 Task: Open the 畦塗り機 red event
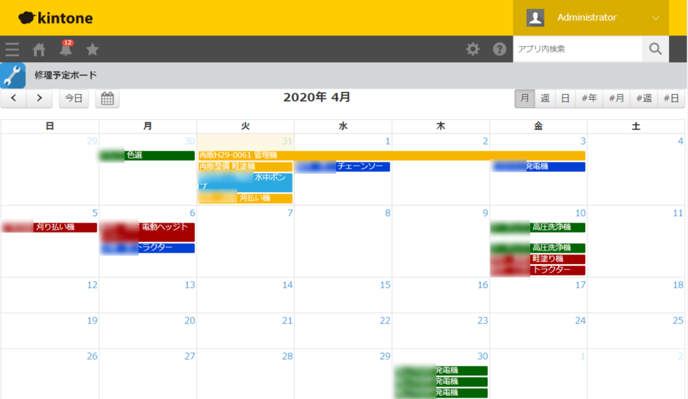[x=538, y=259]
